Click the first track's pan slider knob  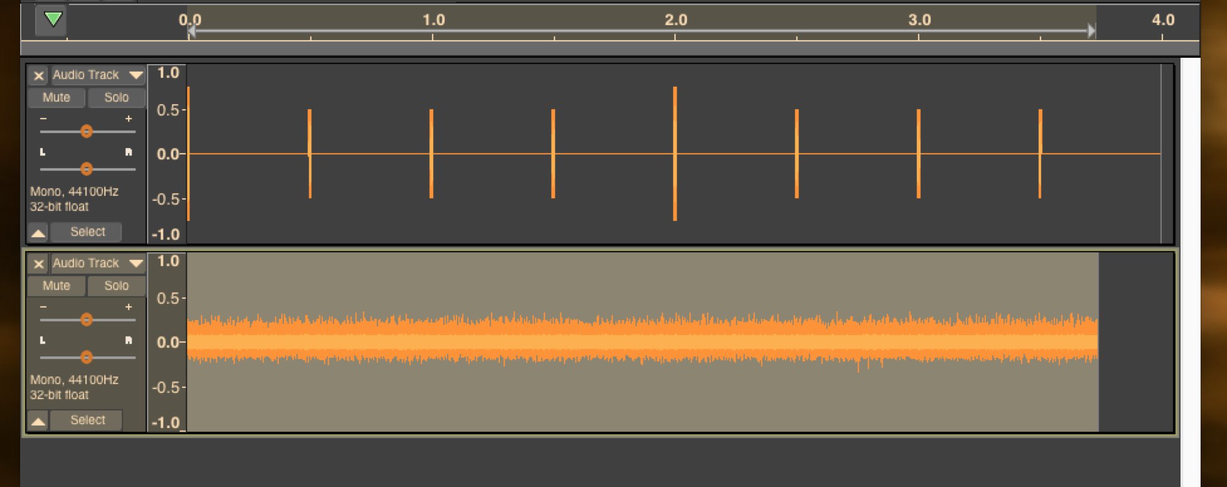(x=87, y=169)
